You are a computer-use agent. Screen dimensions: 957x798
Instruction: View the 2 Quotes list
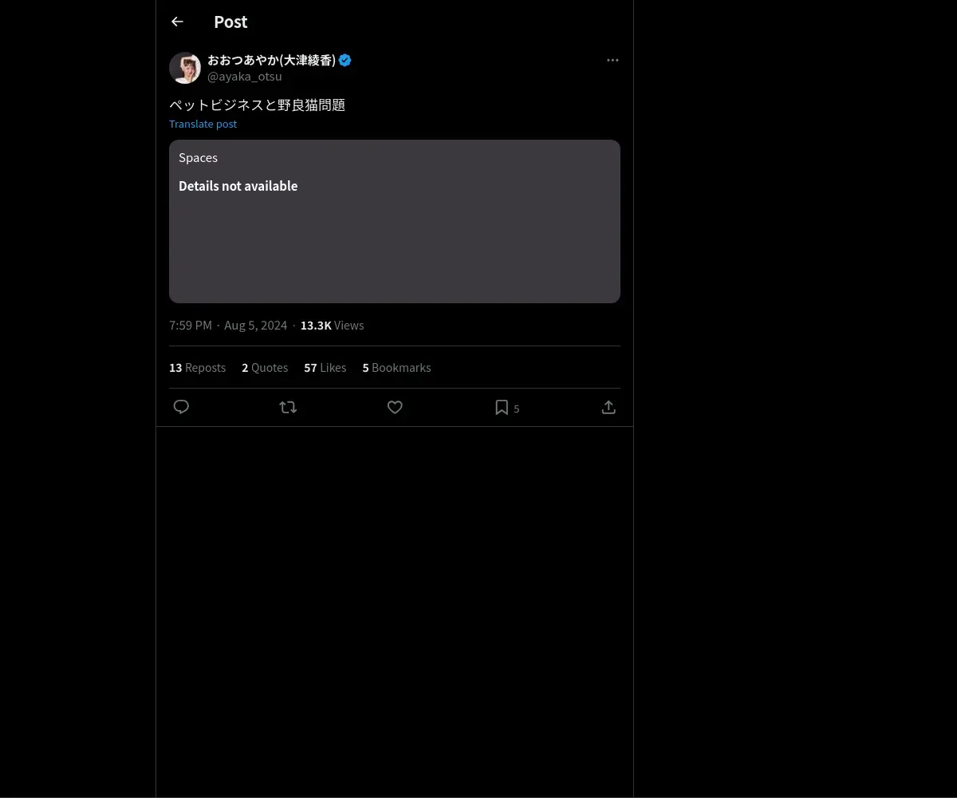[265, 368]
